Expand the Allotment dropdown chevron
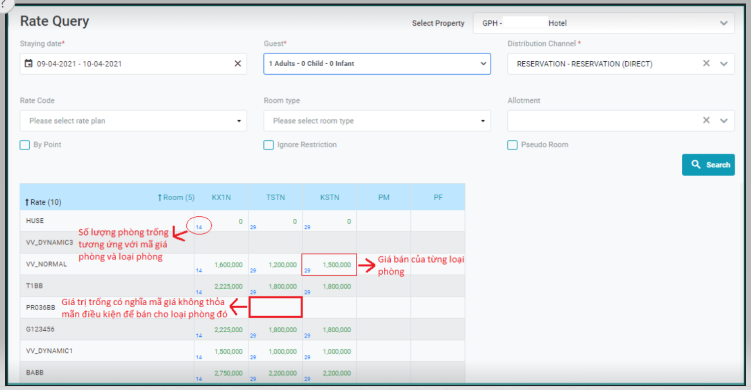751x390 pixels. click(x=723, y=120)
